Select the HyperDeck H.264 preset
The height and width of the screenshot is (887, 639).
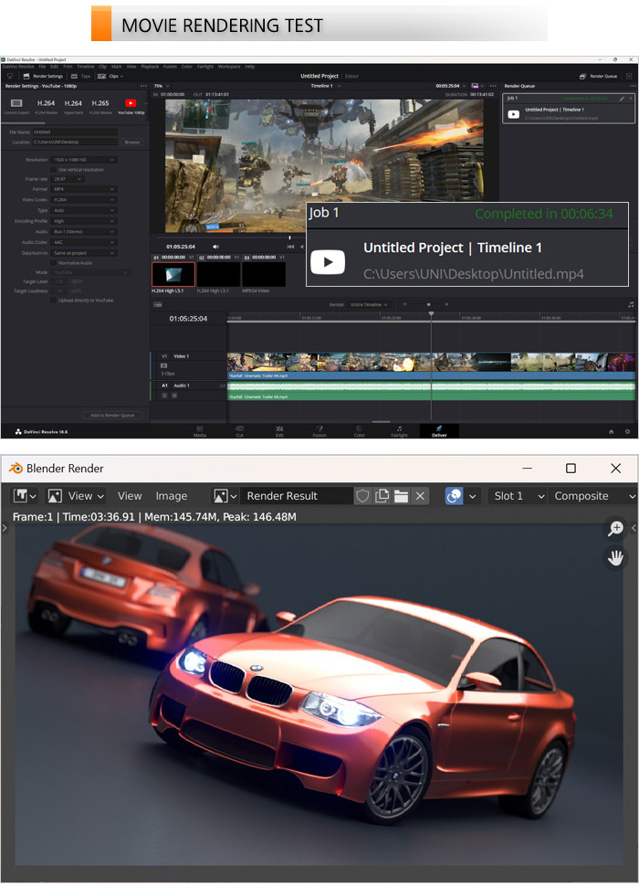pyautogui.click(x=73, y=106)
